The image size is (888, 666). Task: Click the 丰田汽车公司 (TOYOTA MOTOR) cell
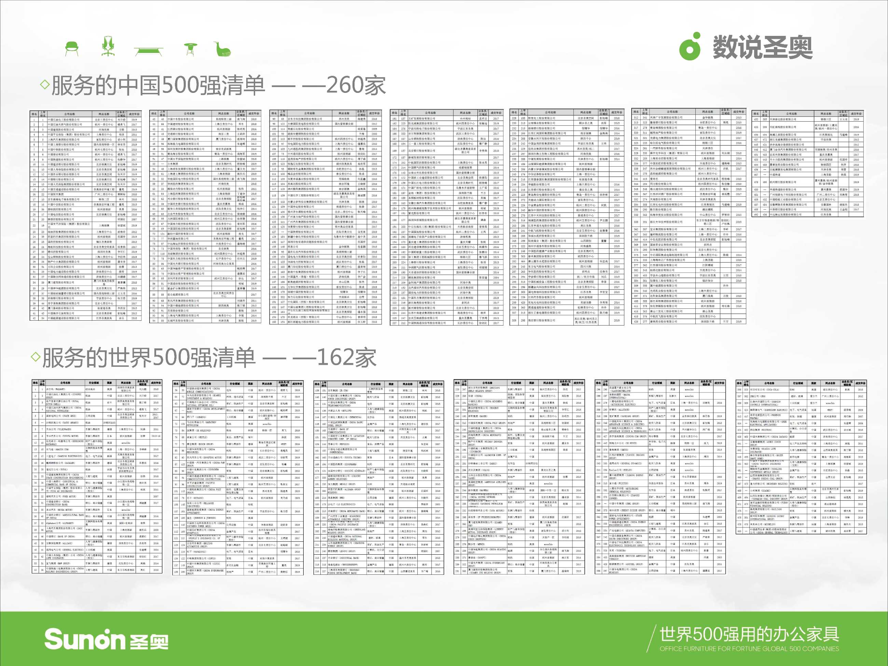tap(66, 436)
